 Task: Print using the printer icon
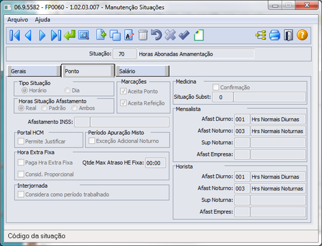[274, 35]
